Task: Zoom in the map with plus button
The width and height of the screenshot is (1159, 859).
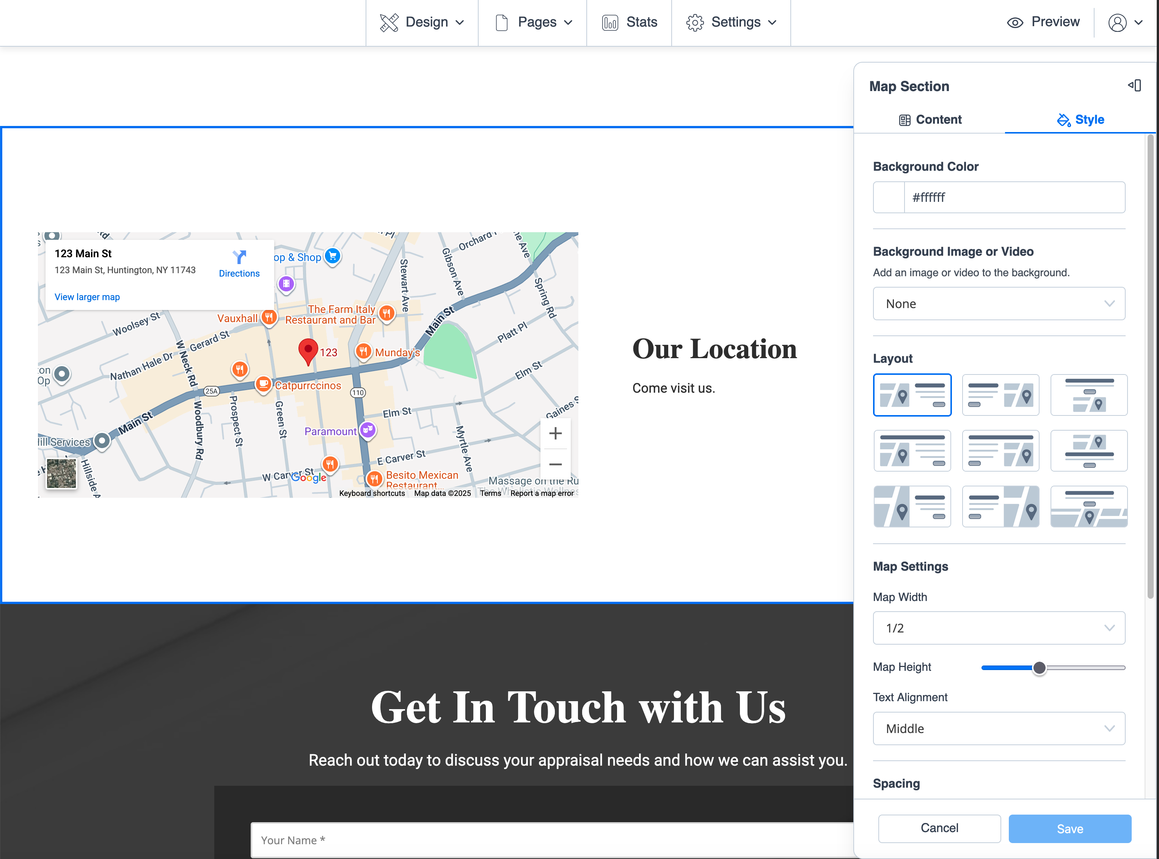Action: (555, 433)
